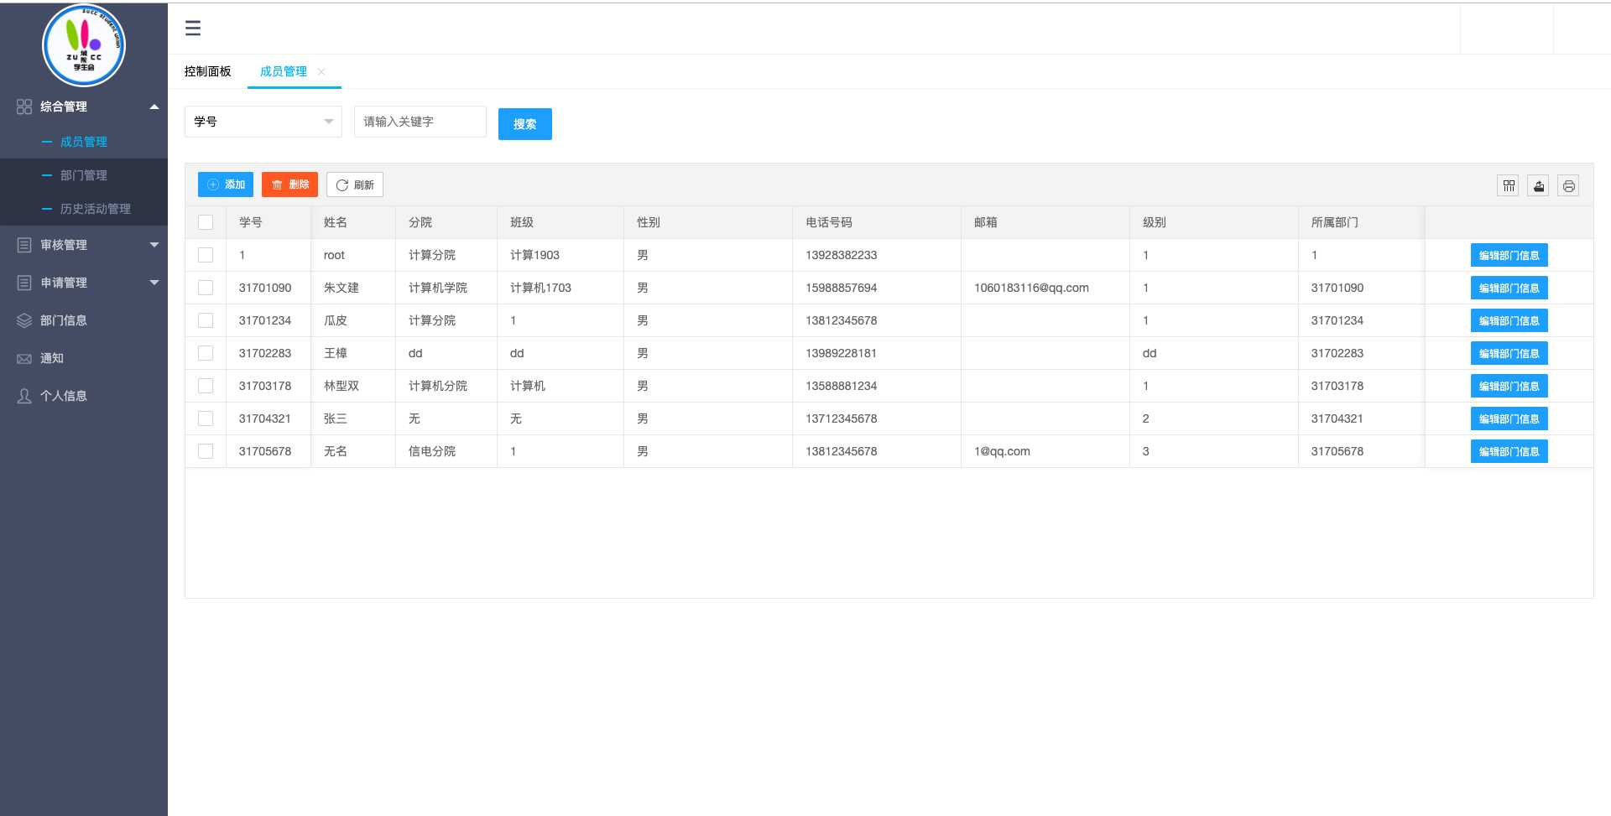Open 历史活动管理 in the sidebar

point(84,209)
